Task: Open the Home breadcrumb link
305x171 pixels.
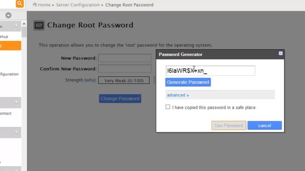Action: [44, 5]
